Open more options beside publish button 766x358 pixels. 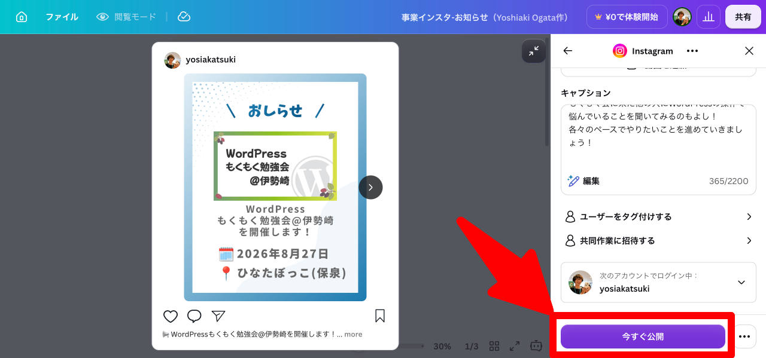click(744, 336)
